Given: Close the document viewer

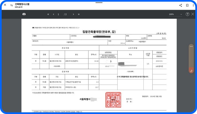Looking at the screenshot, I should (193, 14).
